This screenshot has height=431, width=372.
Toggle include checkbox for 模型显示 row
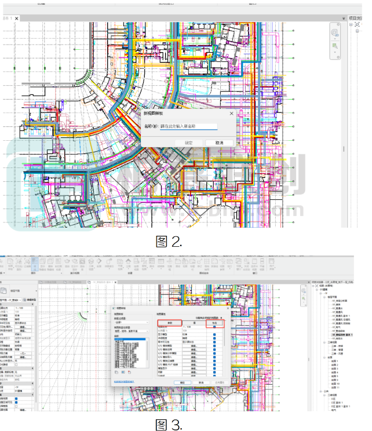[x=214, y=368]
